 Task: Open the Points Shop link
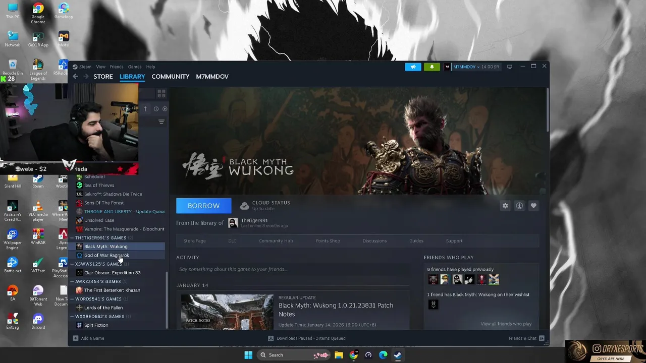point(328,241)
